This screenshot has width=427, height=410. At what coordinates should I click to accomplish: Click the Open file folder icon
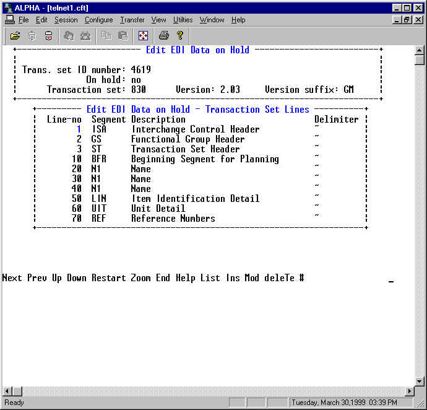pyautogui.click(x=15, y=36)
